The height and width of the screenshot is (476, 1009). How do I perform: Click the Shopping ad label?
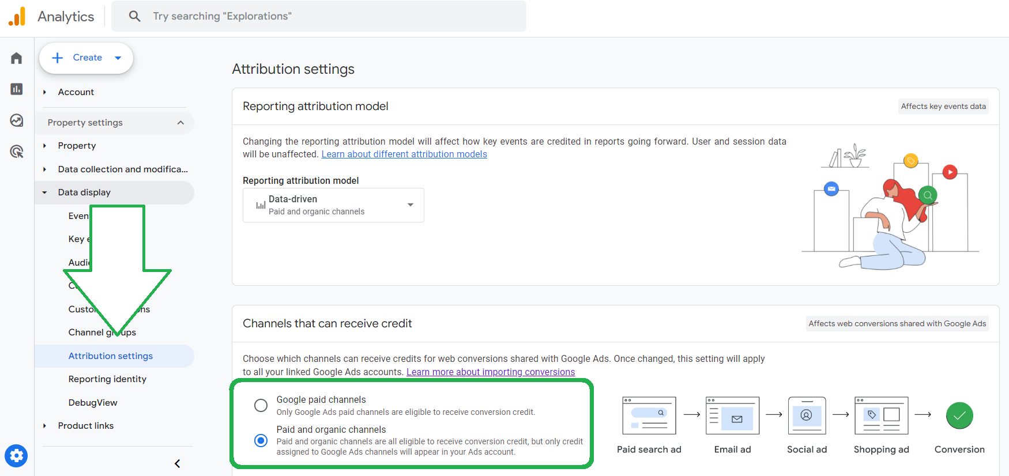(x=882, y=449)
